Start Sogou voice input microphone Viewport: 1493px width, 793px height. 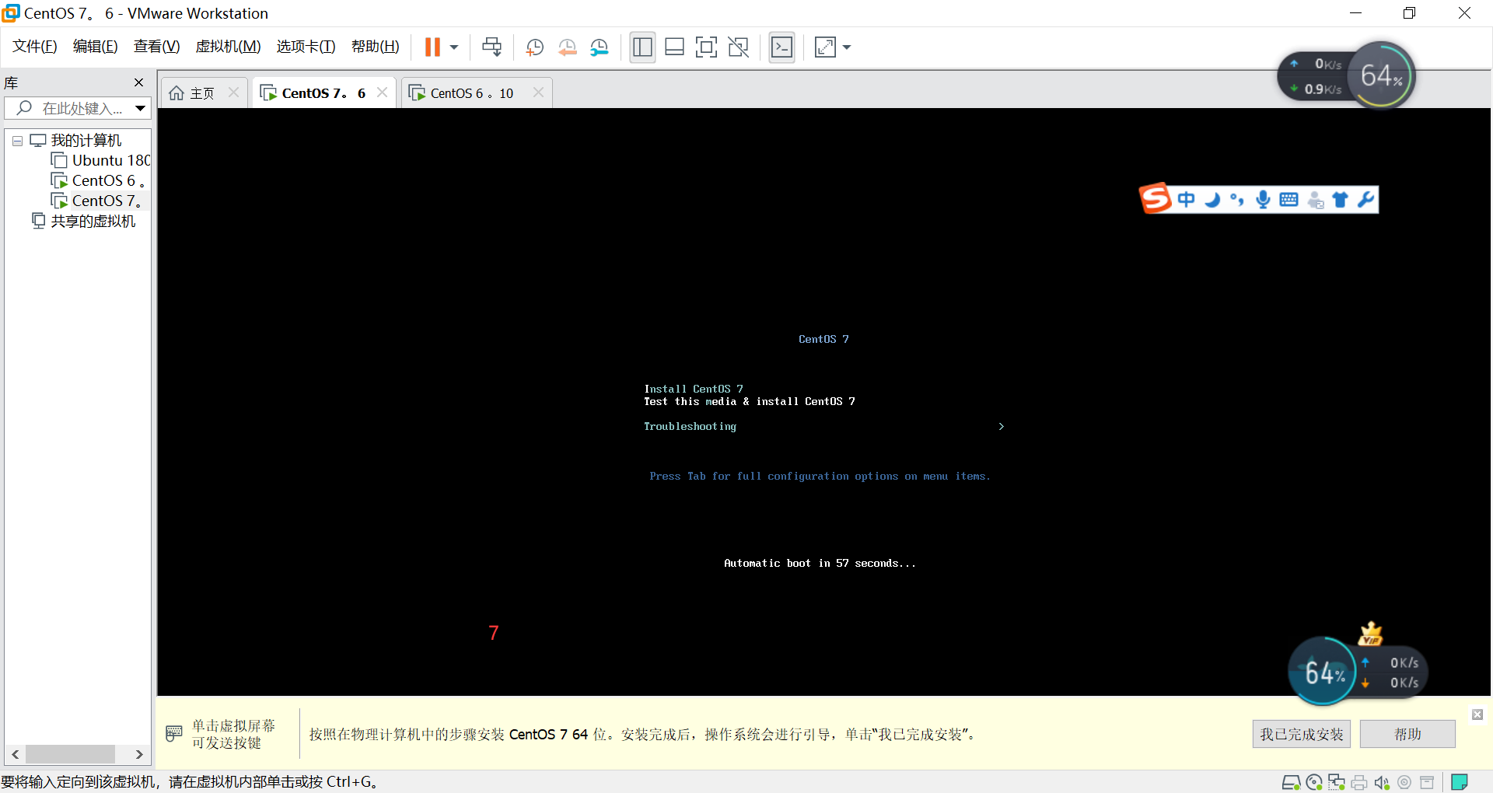(x=1263, y=200)
